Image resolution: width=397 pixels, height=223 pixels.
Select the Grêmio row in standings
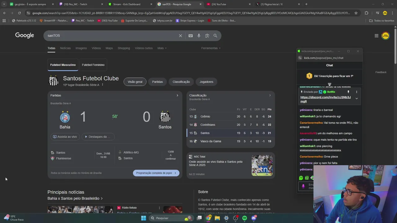coord(231,116)
